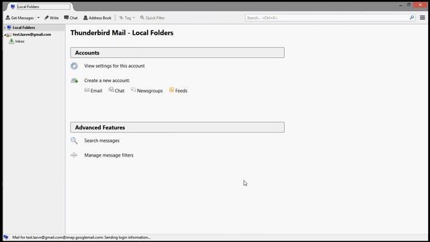430x242 pixels.
Task: Click the Manage message filters icon
Action: (74, 155)
